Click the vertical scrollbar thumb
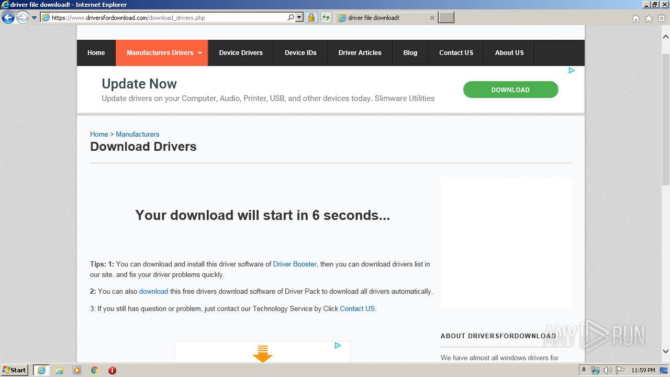Image resolution: width=670 pixels, height=377 pixels. click(666, 119)
